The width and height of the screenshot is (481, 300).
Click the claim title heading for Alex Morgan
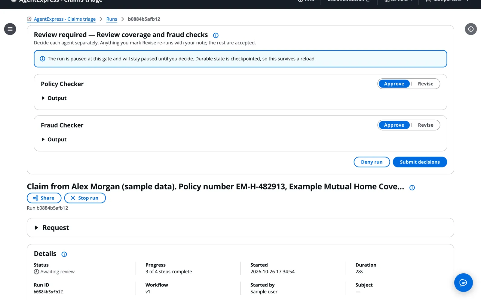(215, 187)
